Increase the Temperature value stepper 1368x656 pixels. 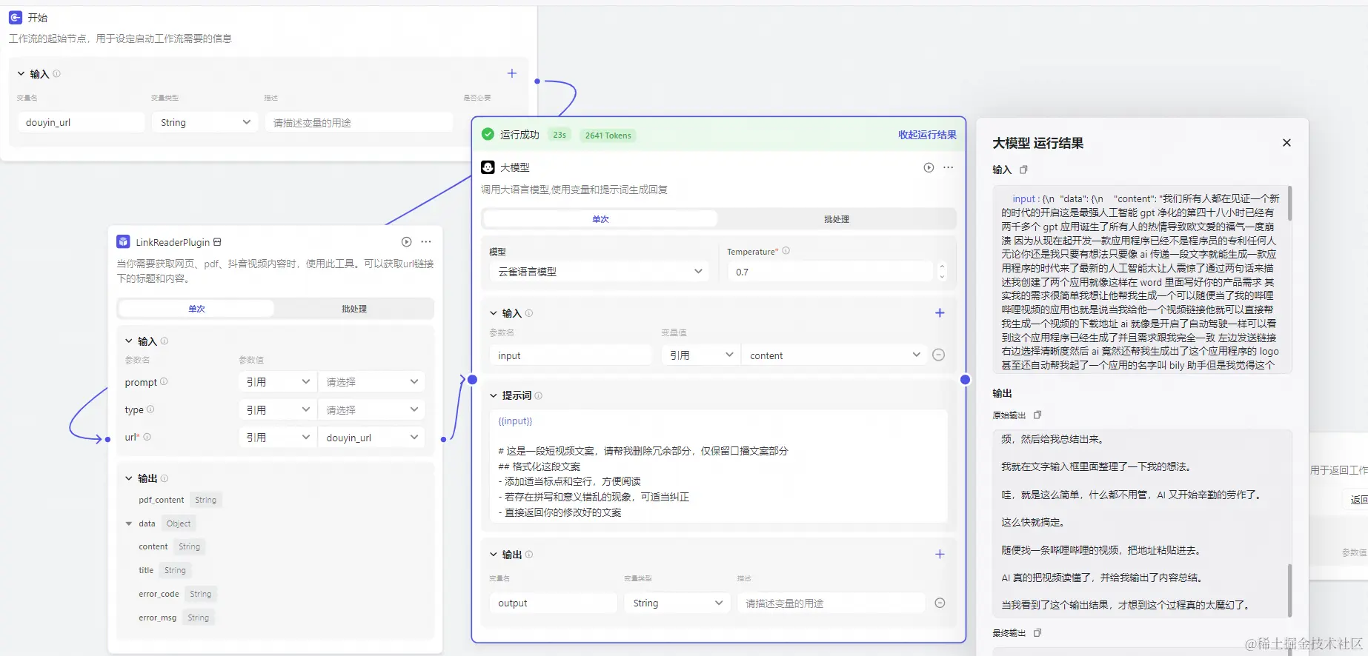[942, 267]
